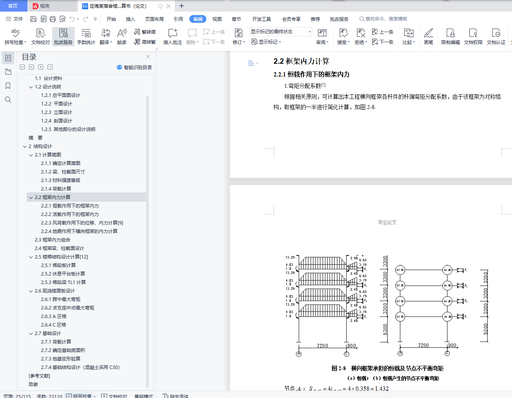Open the bookmark sidebar panel
This screenshot has width=512, height=398.
point(8,86)
